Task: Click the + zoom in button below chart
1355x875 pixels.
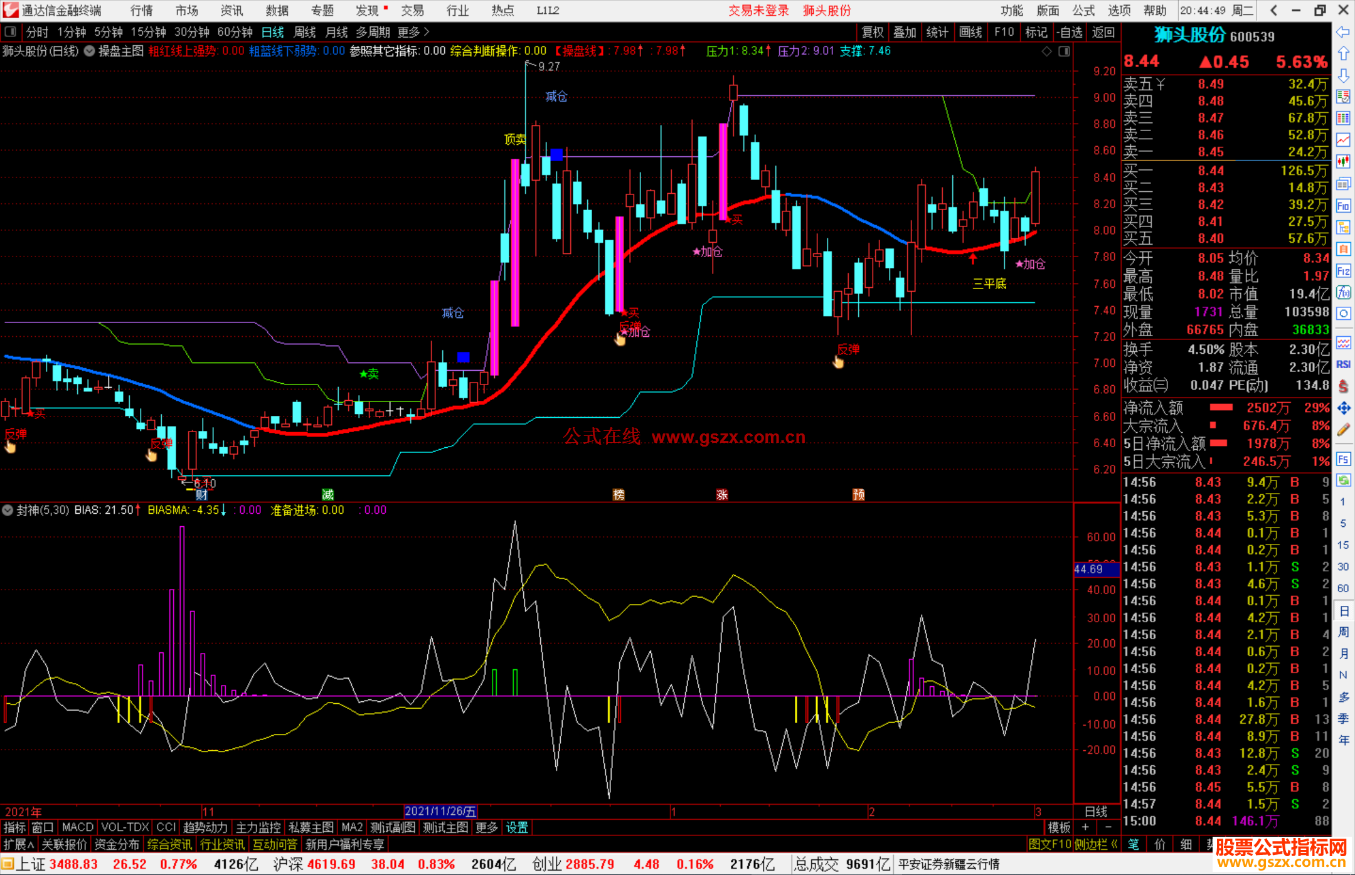Action: coord(1085,827)
